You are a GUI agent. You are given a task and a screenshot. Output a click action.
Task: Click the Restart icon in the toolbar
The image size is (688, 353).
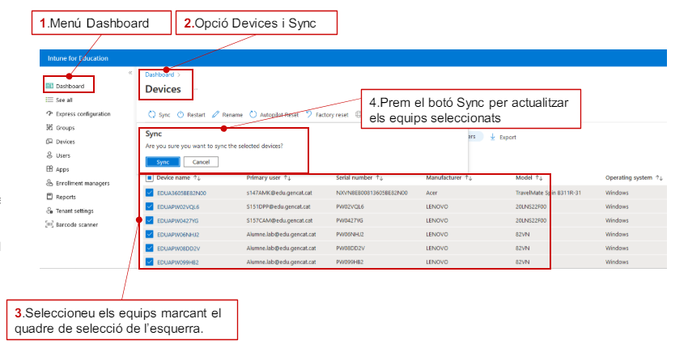(180, 115)
